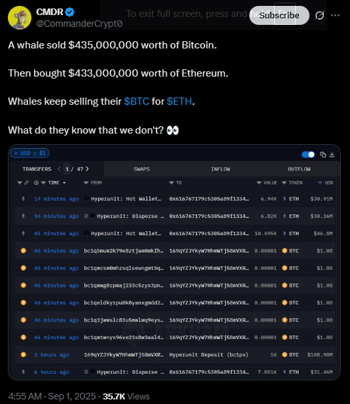Click the chain link icon in the header row

(27, 183)
